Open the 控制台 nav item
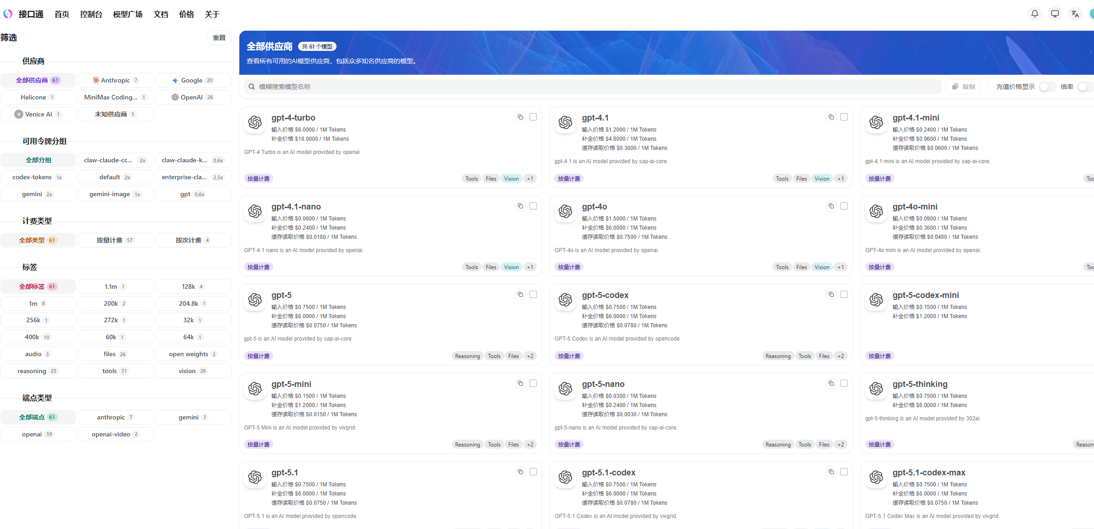Viewport: 1094px width, 529px height. 91,14
